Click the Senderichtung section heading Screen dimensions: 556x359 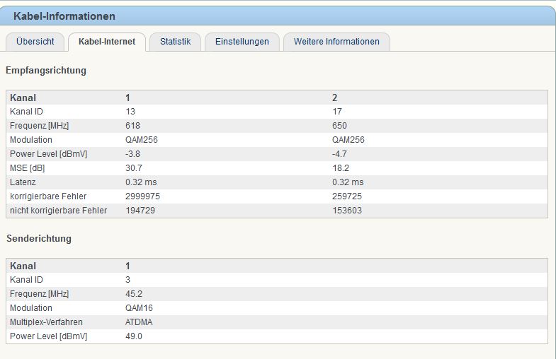coord(39,239)
